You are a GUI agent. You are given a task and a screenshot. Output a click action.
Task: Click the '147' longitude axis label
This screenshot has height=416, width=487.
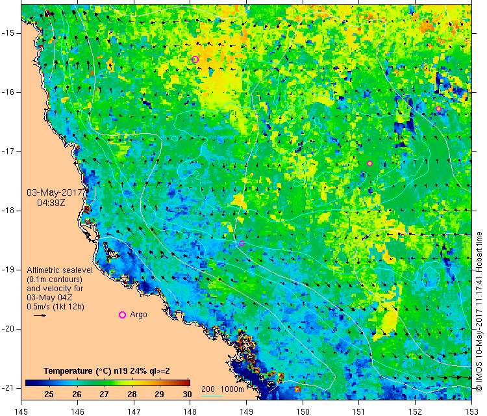(134, 411)
